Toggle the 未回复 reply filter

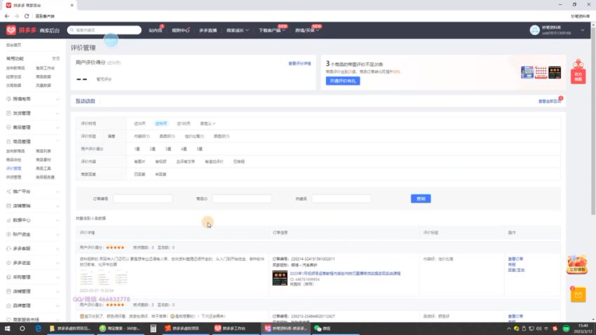161,175
